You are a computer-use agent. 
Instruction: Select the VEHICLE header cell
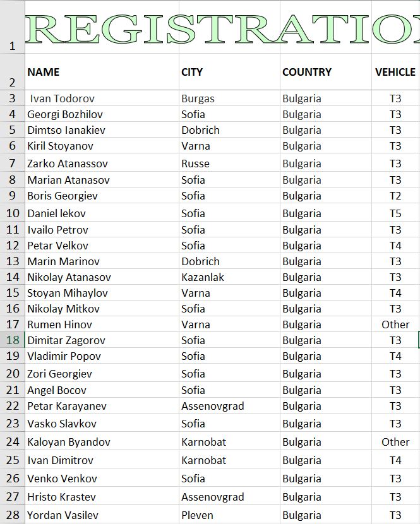click(395, 72)
